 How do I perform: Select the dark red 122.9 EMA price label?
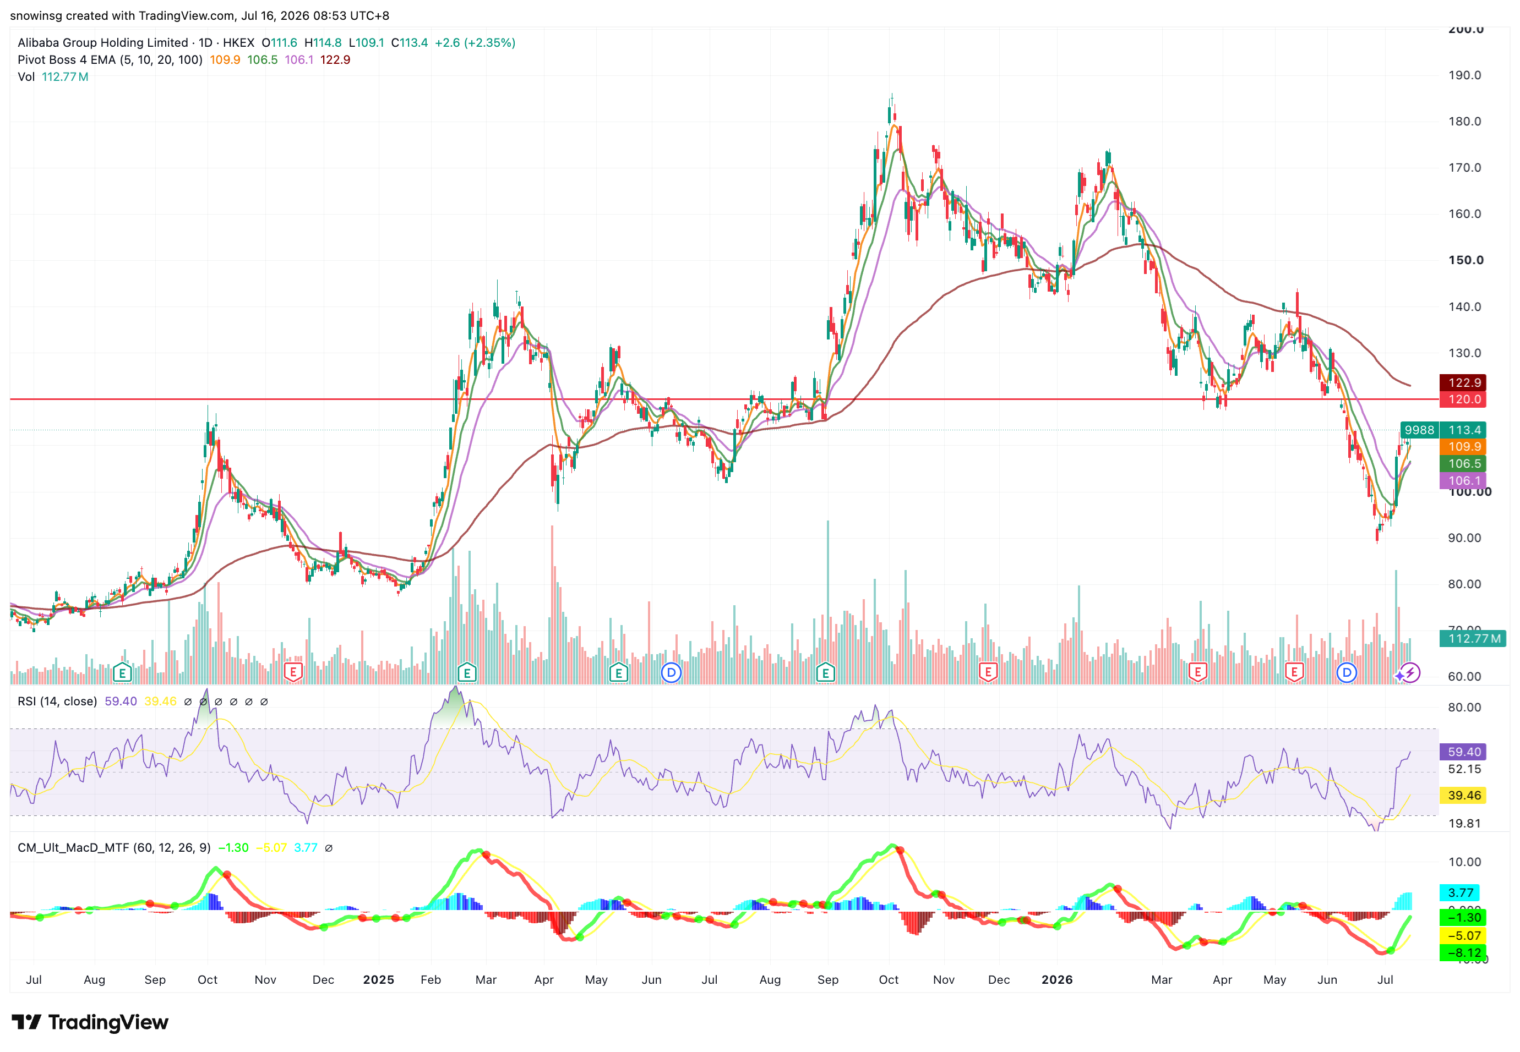1463,383
